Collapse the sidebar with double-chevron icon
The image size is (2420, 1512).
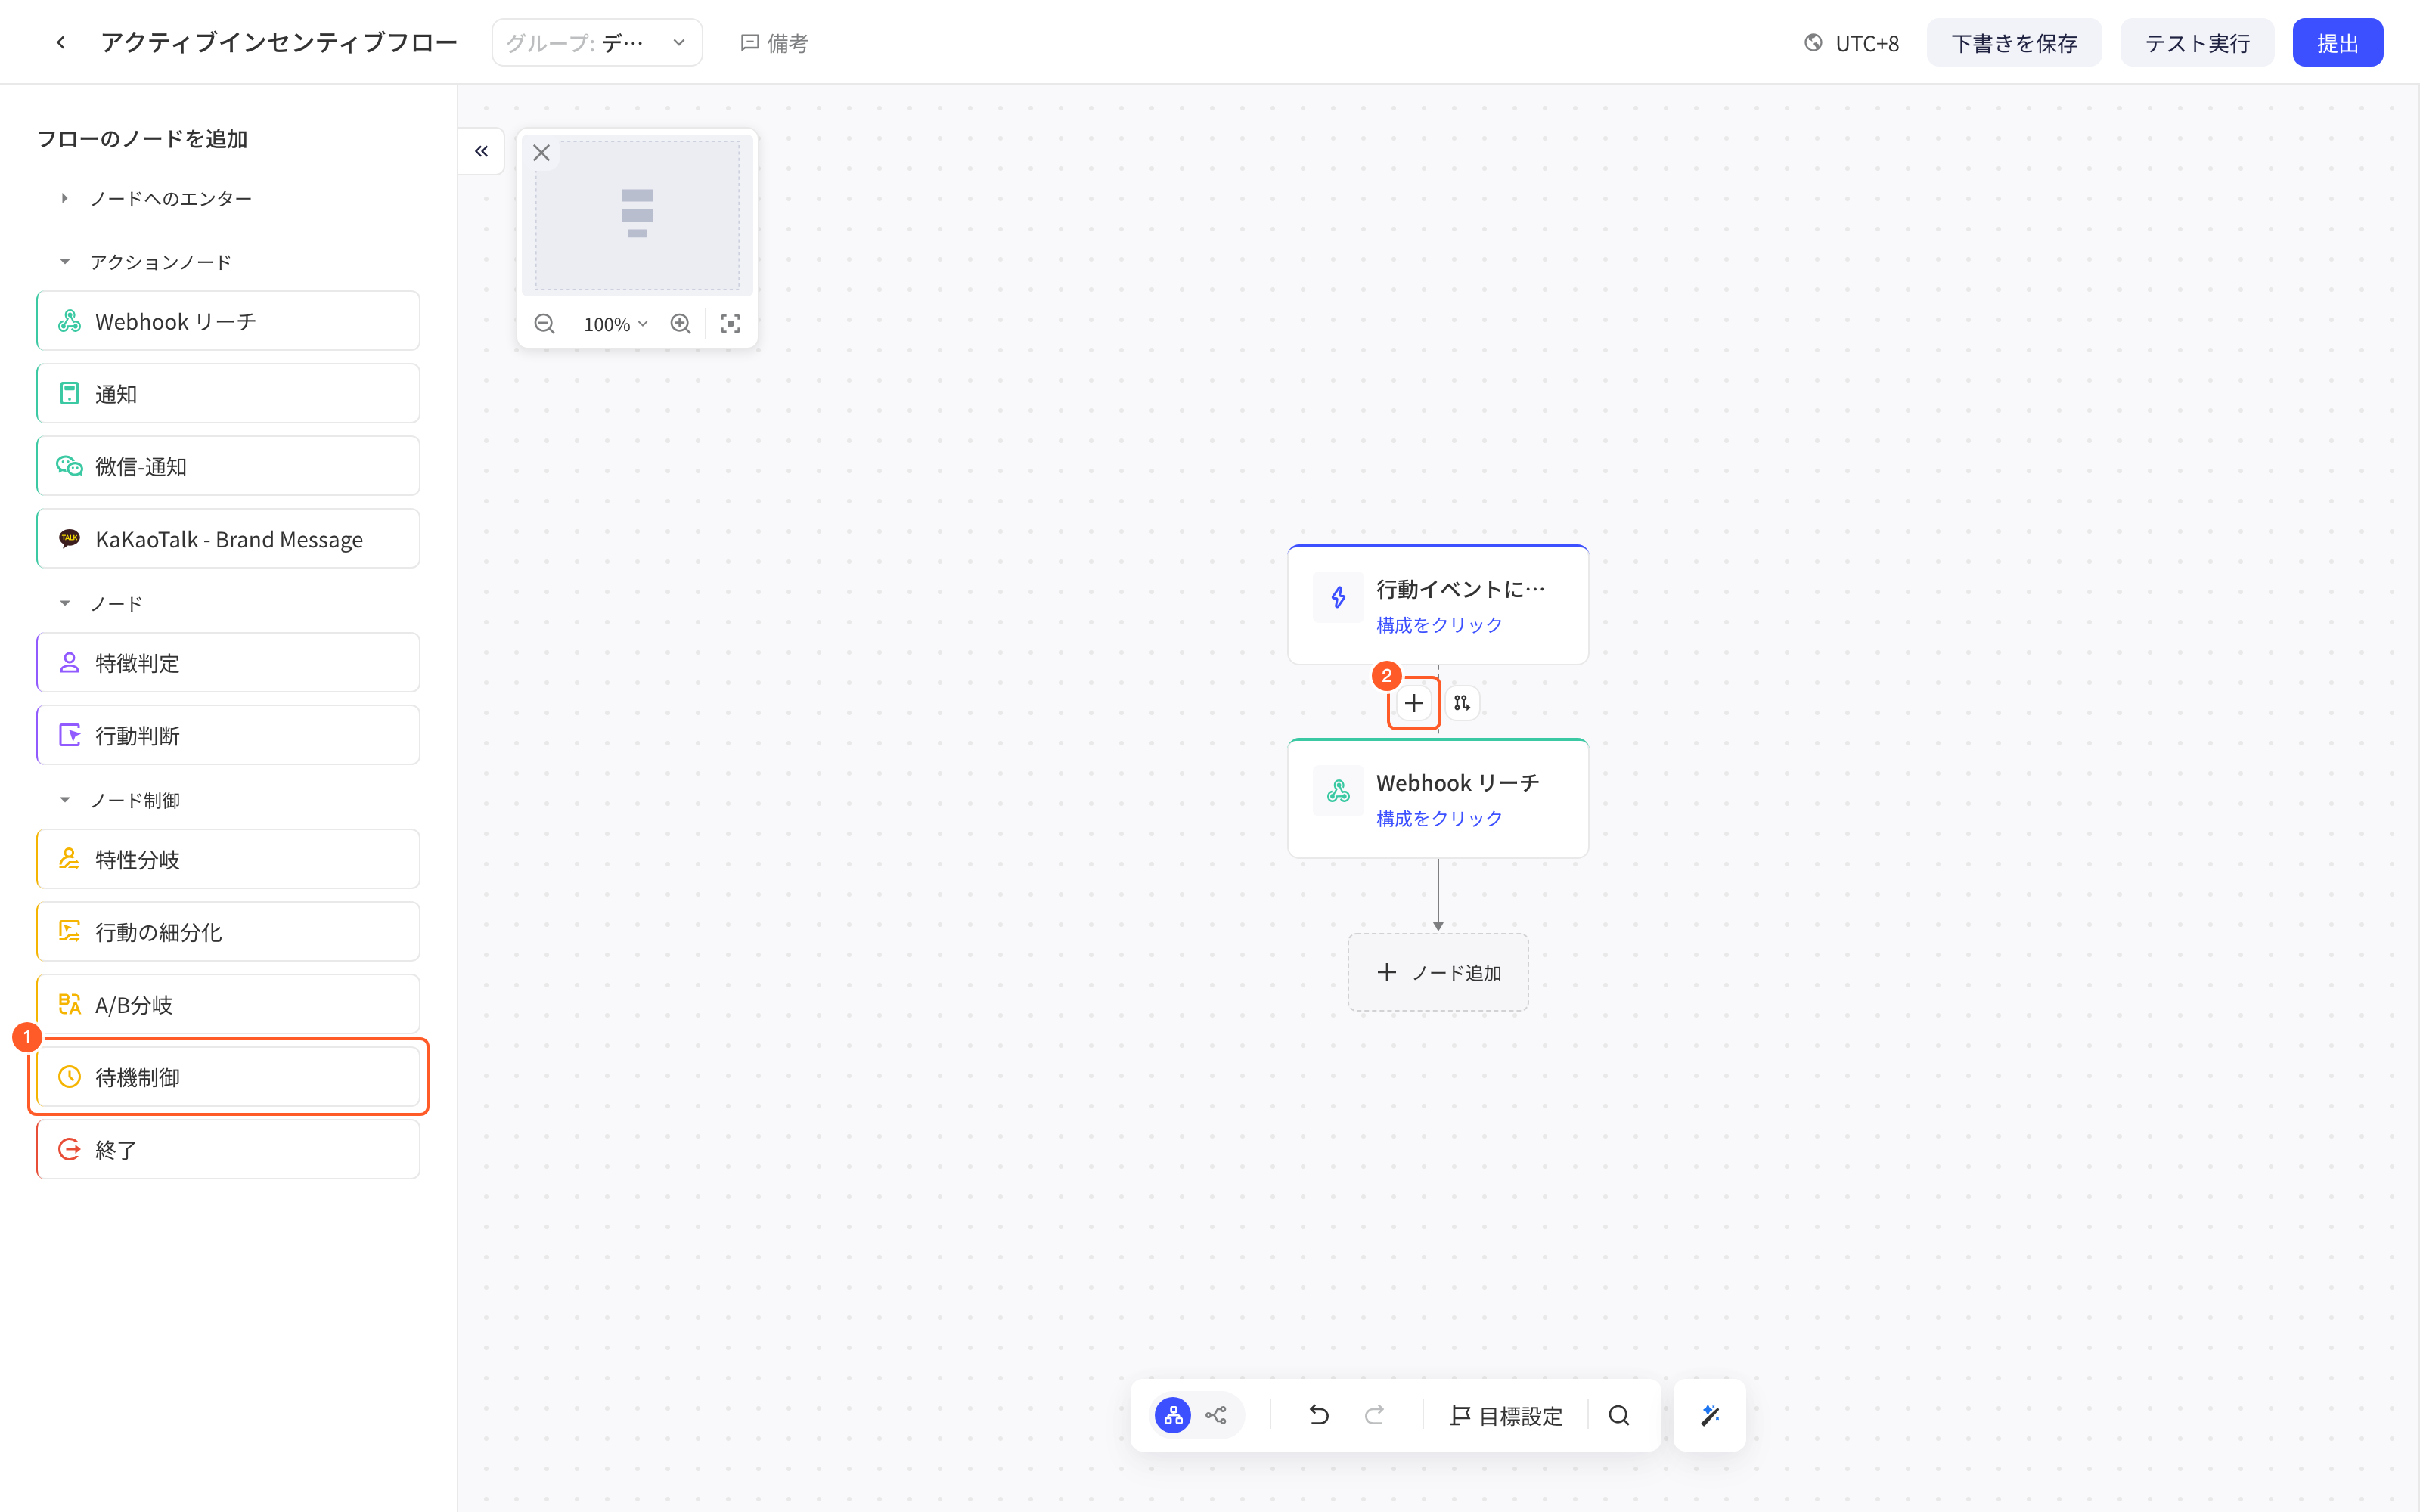[x=481, y=151]
